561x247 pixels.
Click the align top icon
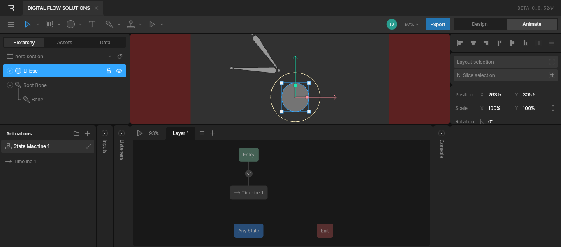point(499,43)
